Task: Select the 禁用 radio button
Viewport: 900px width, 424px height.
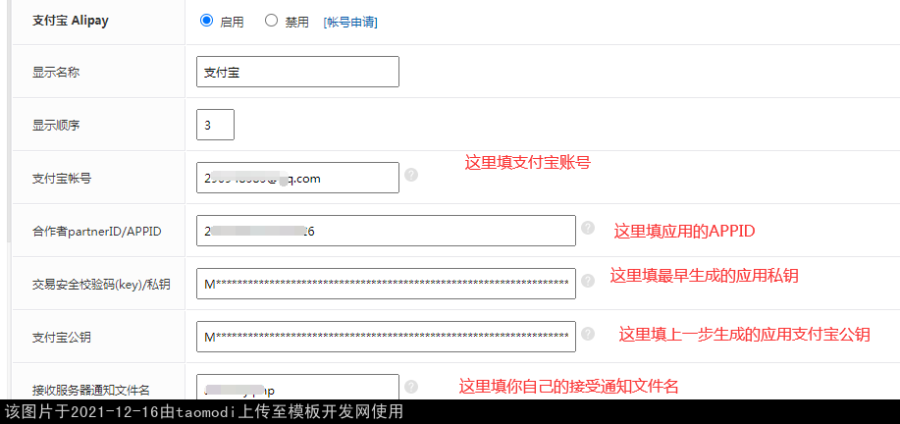Action: point(271,20)
